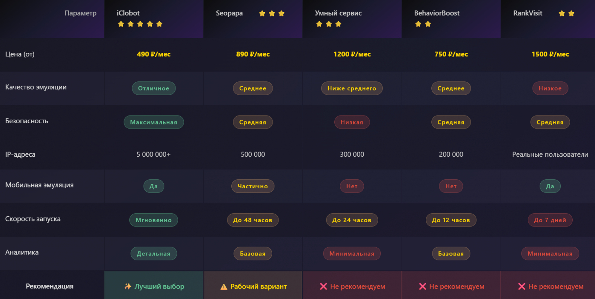
Task: Click the Частично mobile emulation badge
Action: (253, 186)
